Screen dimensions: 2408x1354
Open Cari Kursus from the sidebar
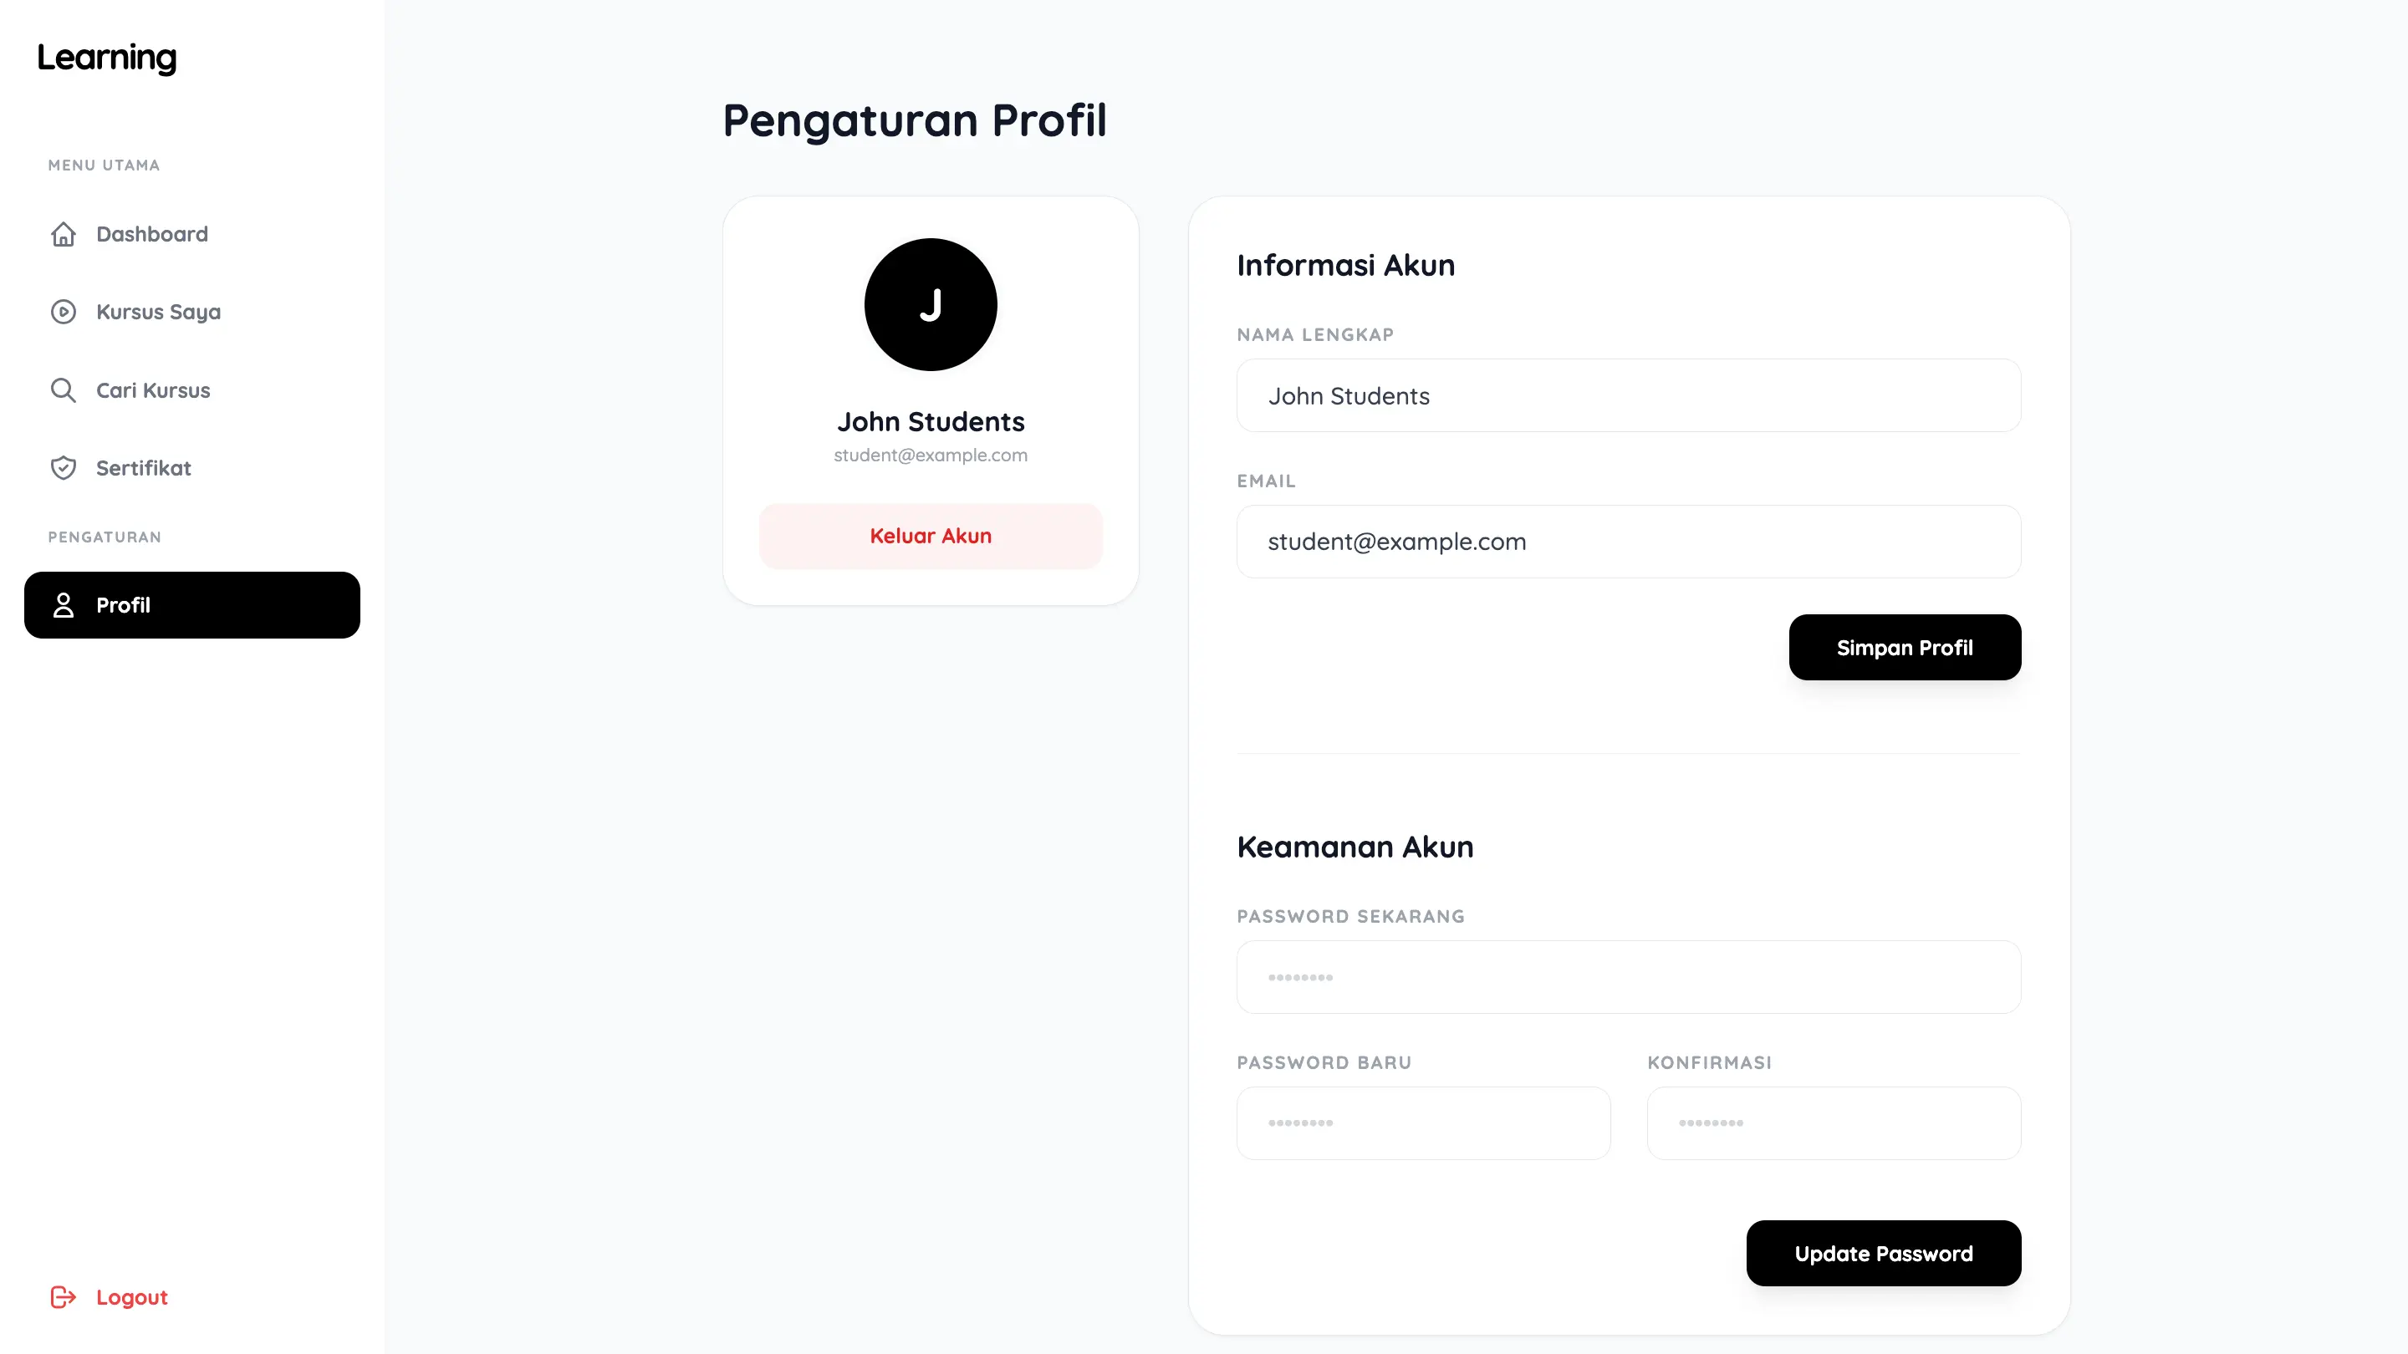(x=153, y=389)
